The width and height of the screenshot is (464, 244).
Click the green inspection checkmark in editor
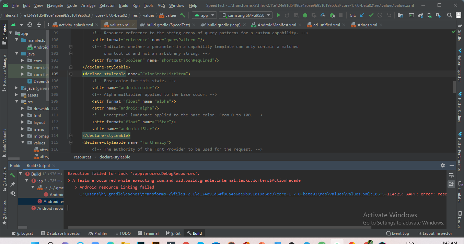454,32
